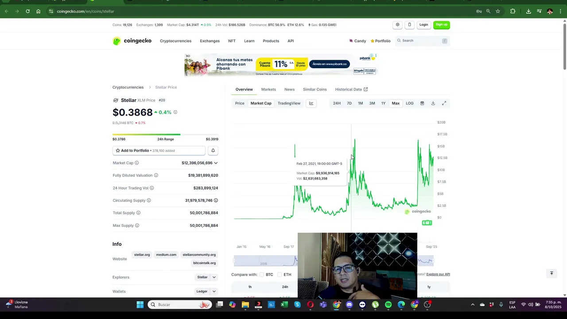Click Explore our API link

coord(438,274)
